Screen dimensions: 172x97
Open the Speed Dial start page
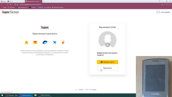[10, 5]
